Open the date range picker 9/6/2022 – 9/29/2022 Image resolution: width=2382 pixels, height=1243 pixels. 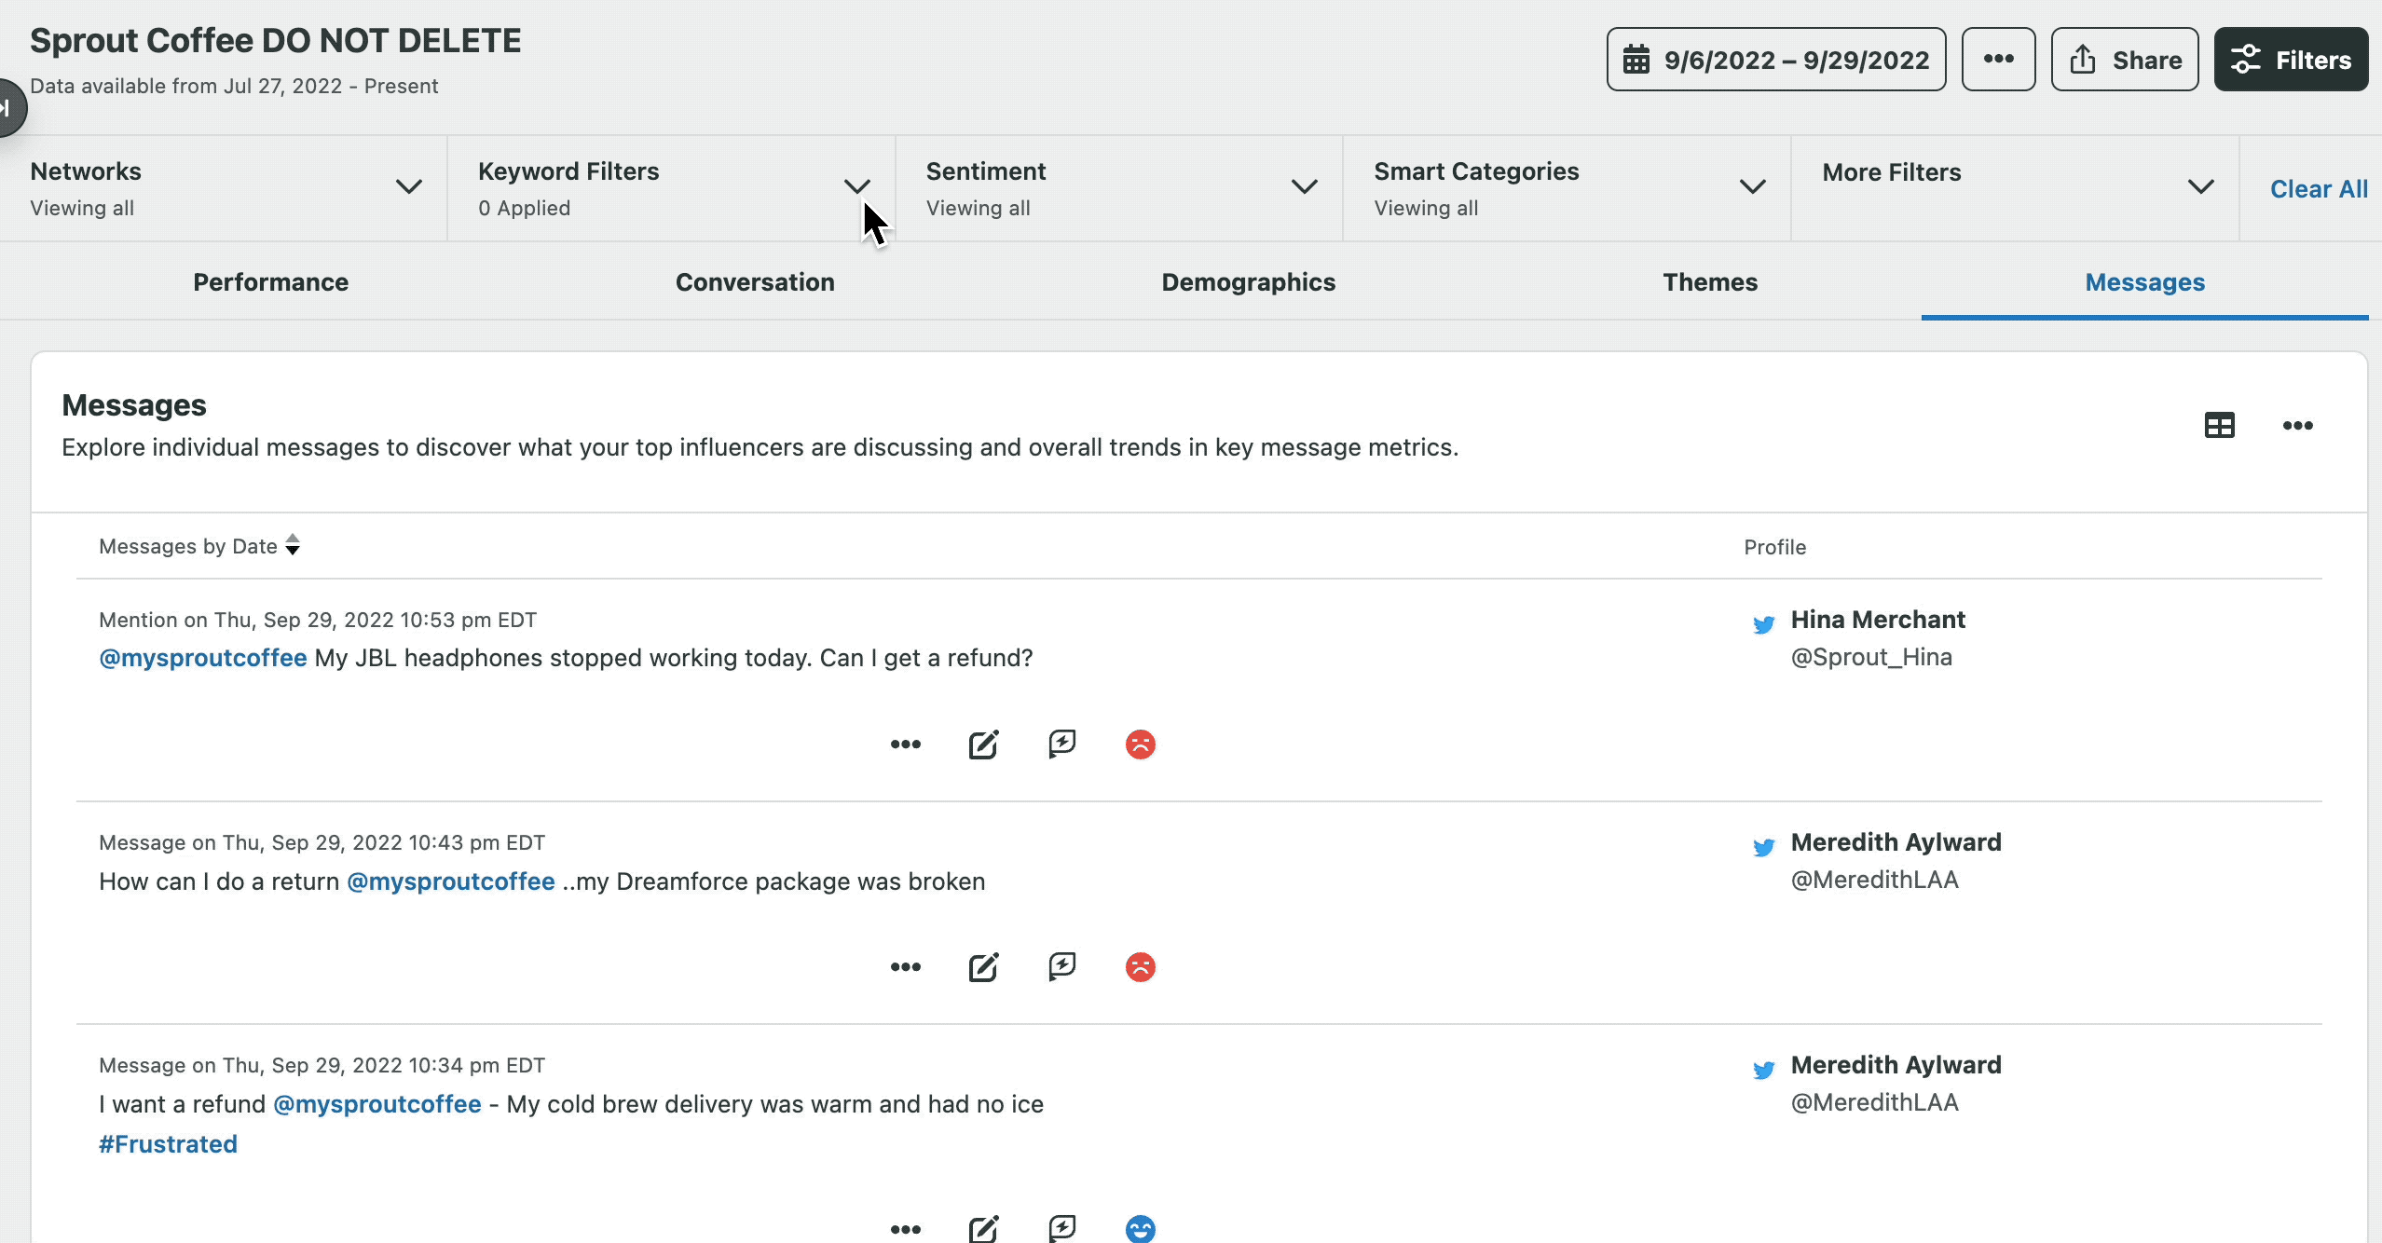(1775, 60)
